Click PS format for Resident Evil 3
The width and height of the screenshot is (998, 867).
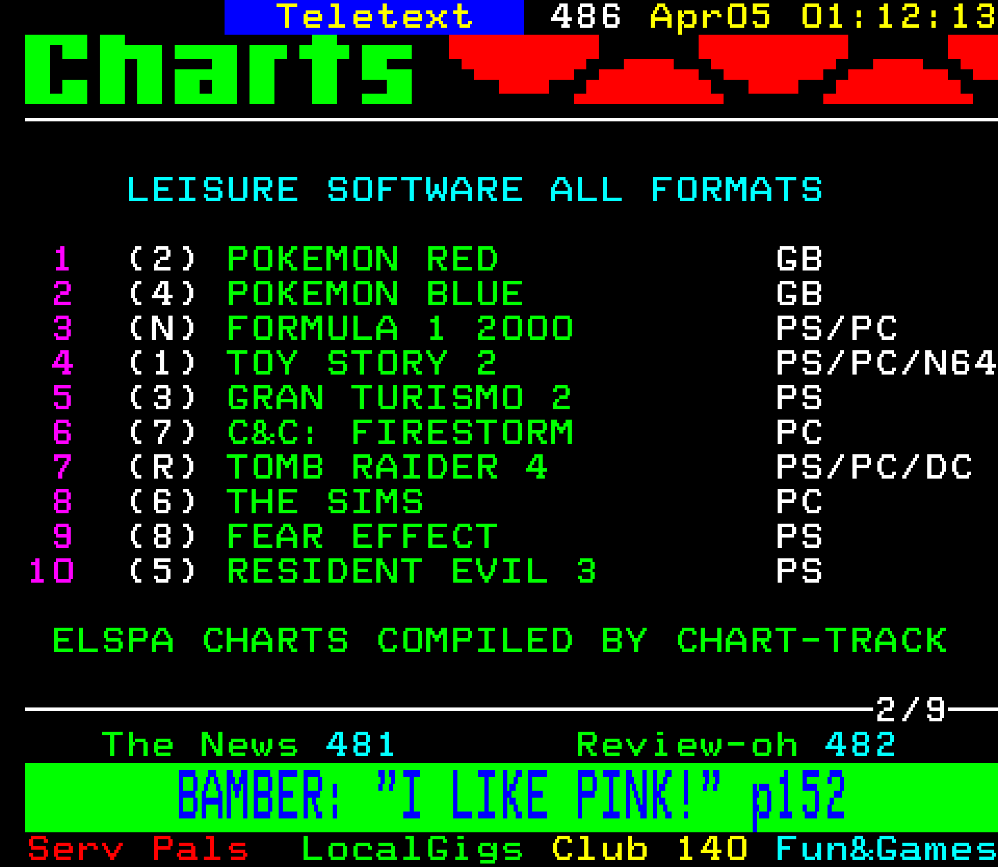pos(799,572)
